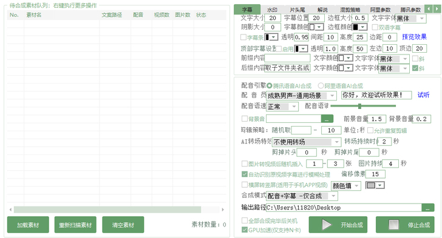Click 清空素材 button
Viewport: 442px width, 238px height.
point(123,225)
